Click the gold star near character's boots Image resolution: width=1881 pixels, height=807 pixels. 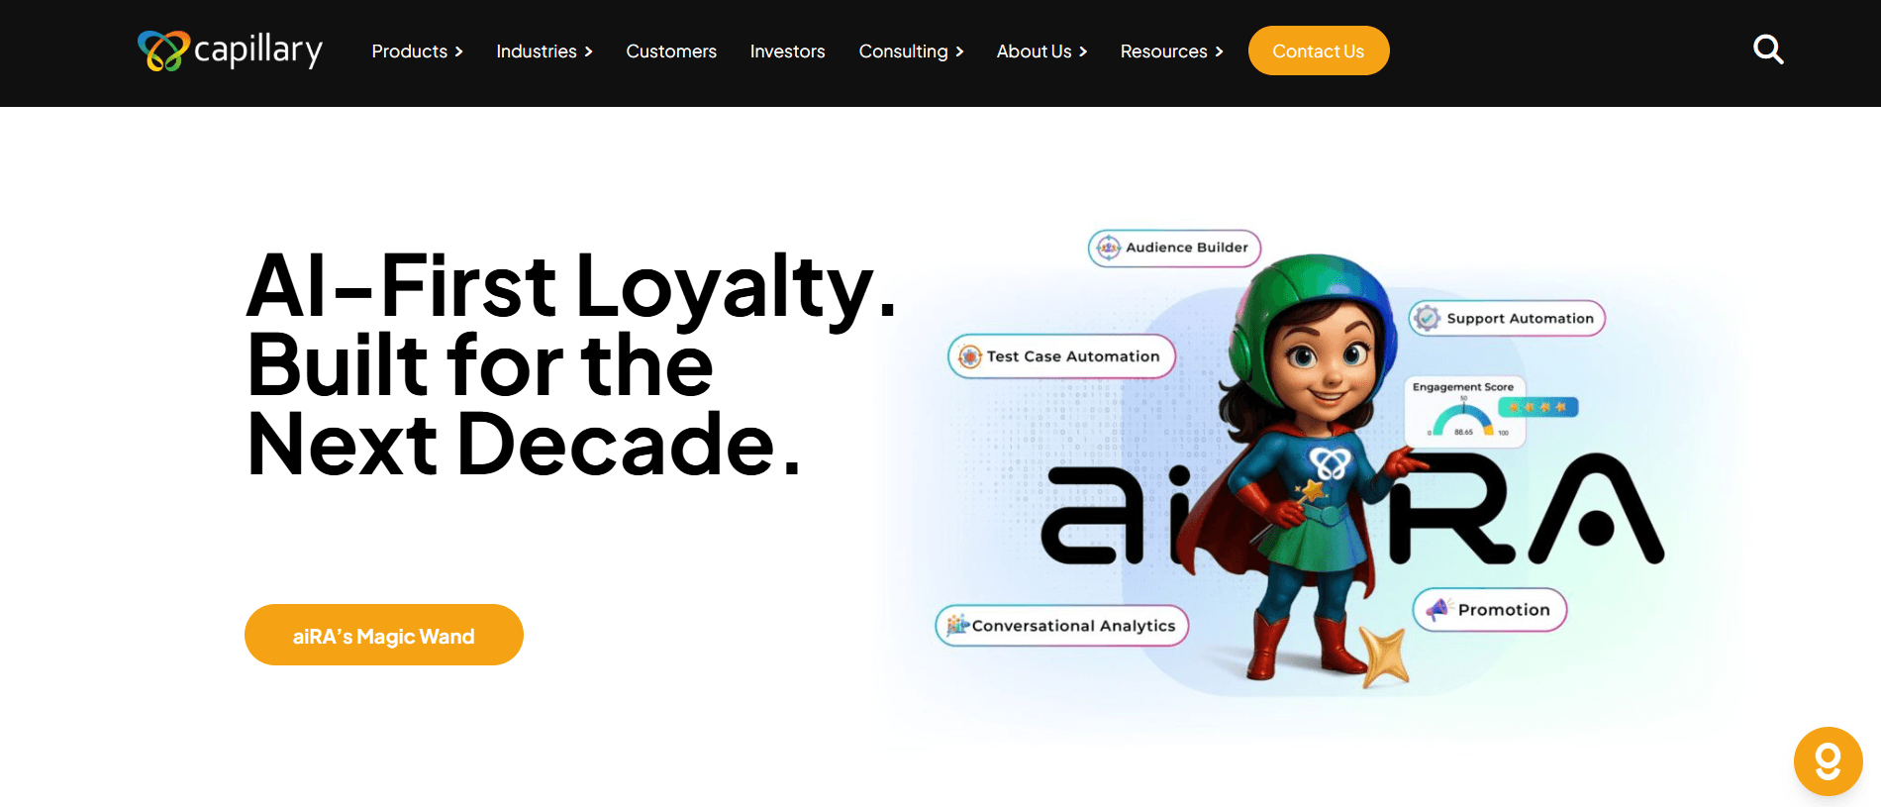pyautogui.click(x=1383, y=656)
